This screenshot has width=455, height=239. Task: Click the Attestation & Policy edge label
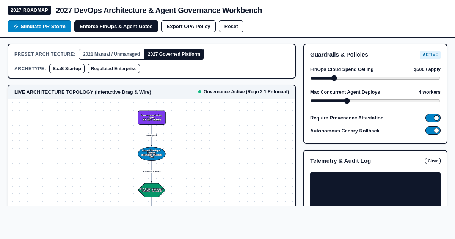(x=152, y=171)
